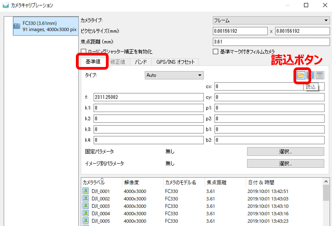332x226 pixels.
Task: Click the load calibration folder icon
Action: click(300, 75)
